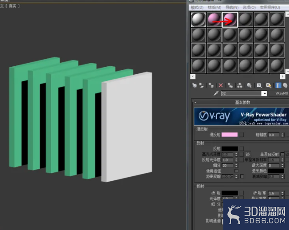Viewport: 289px width, 230px height.
Task: Click the 细分 spinner arrows
Action: pyautogui.click(x=236, y=165)
